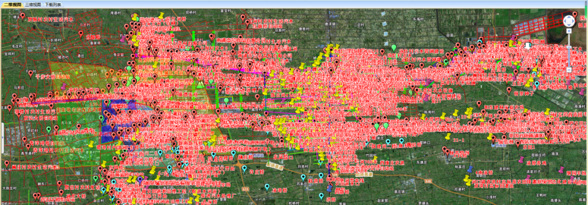The image size is (588, 205).
Task: Select the green marker for 汤灶村污水管网建设
Action: tap(394, 48)
